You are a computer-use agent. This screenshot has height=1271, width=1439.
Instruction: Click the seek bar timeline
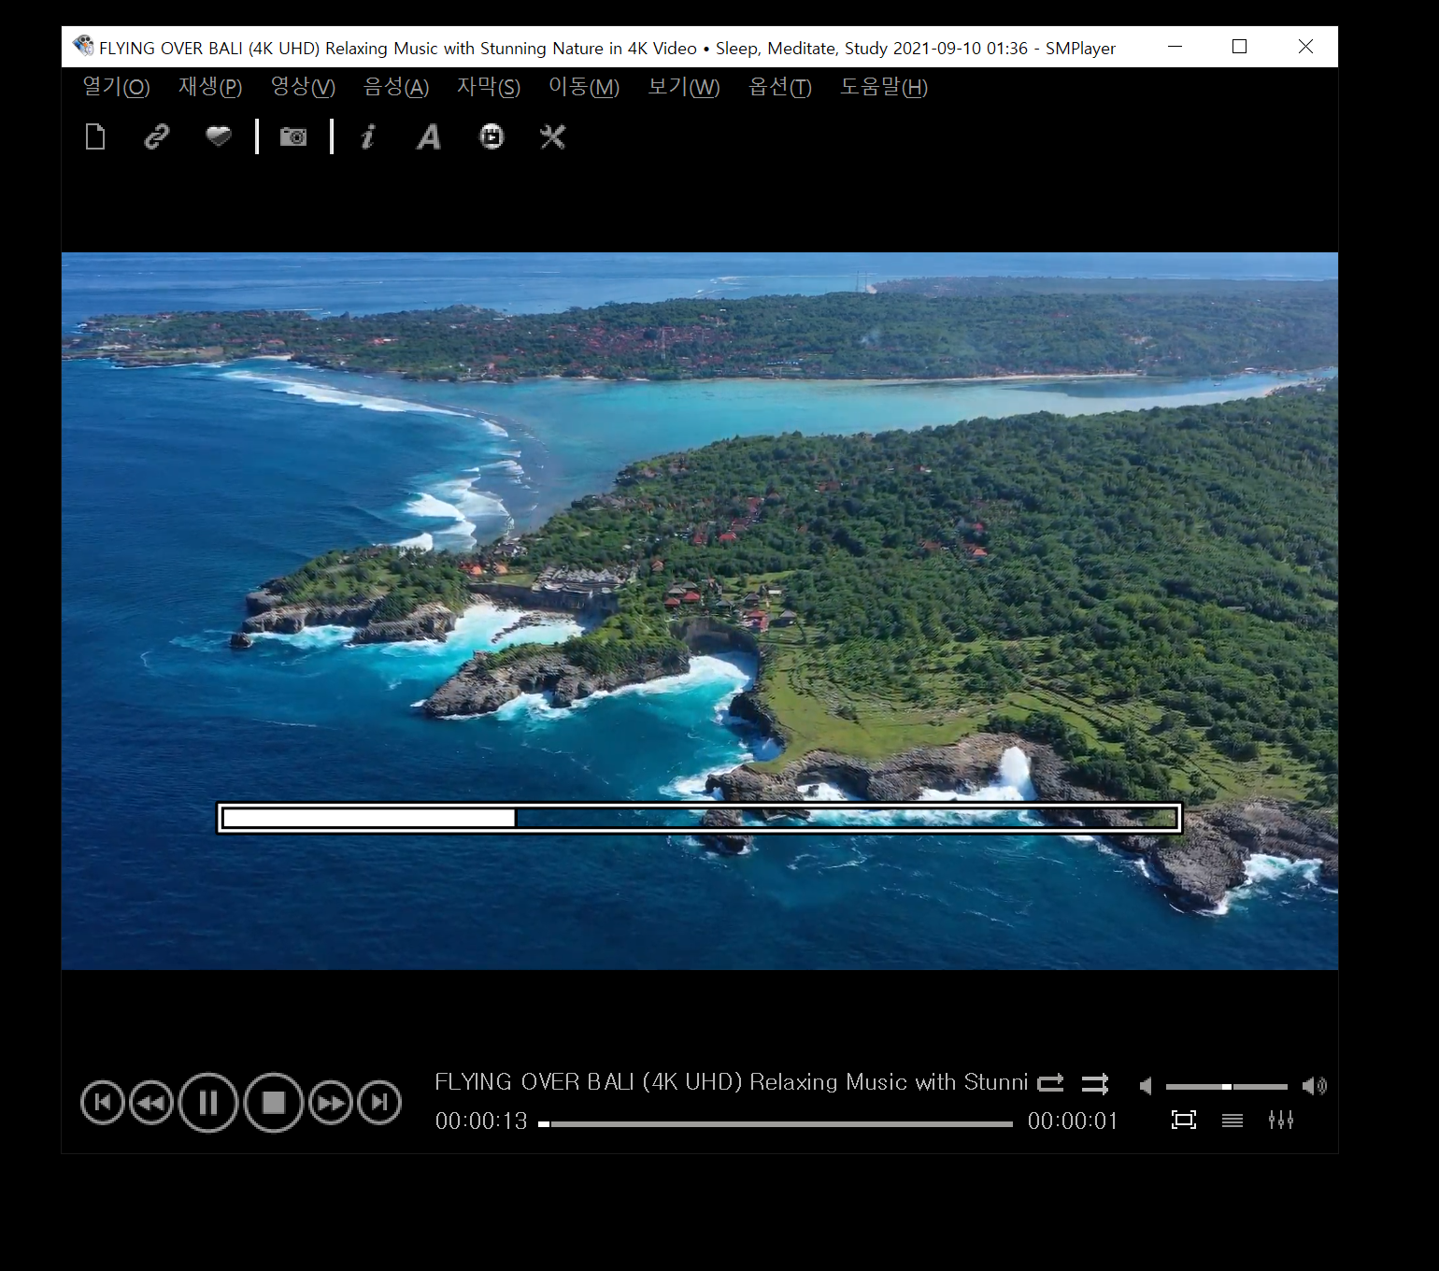click(x=776, y=1124)
